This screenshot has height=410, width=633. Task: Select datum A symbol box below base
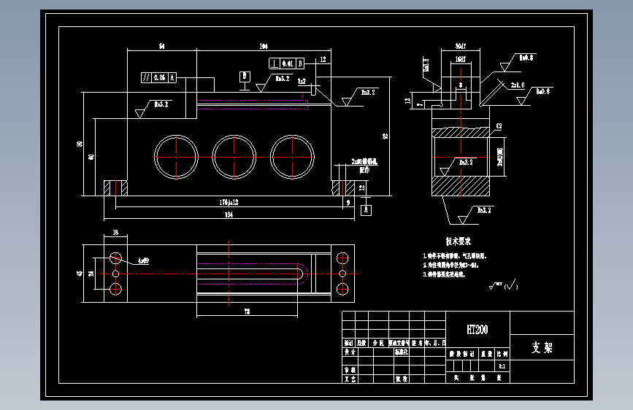367,210
